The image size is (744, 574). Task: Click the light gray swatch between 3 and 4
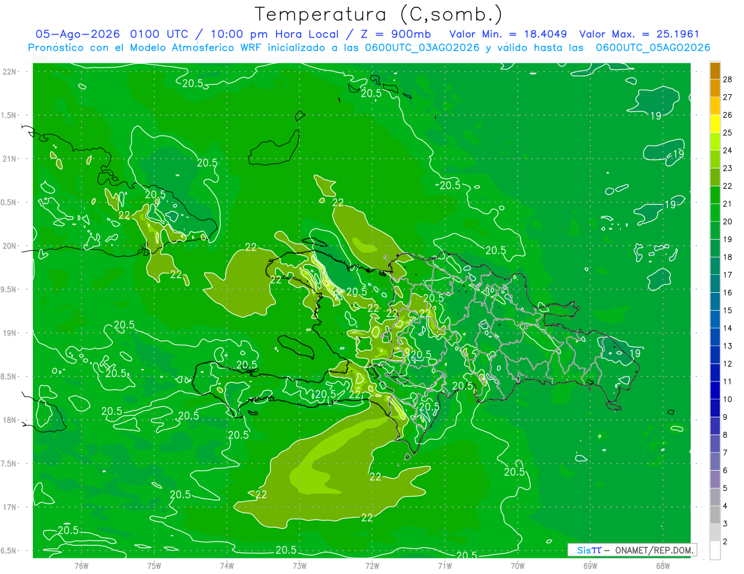(715, 515)
